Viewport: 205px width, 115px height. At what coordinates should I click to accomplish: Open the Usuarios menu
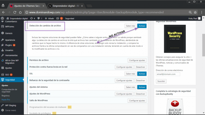coord(9,50)
